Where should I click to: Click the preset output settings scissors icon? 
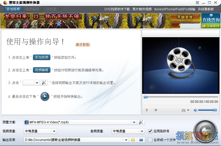coord(141,122)
